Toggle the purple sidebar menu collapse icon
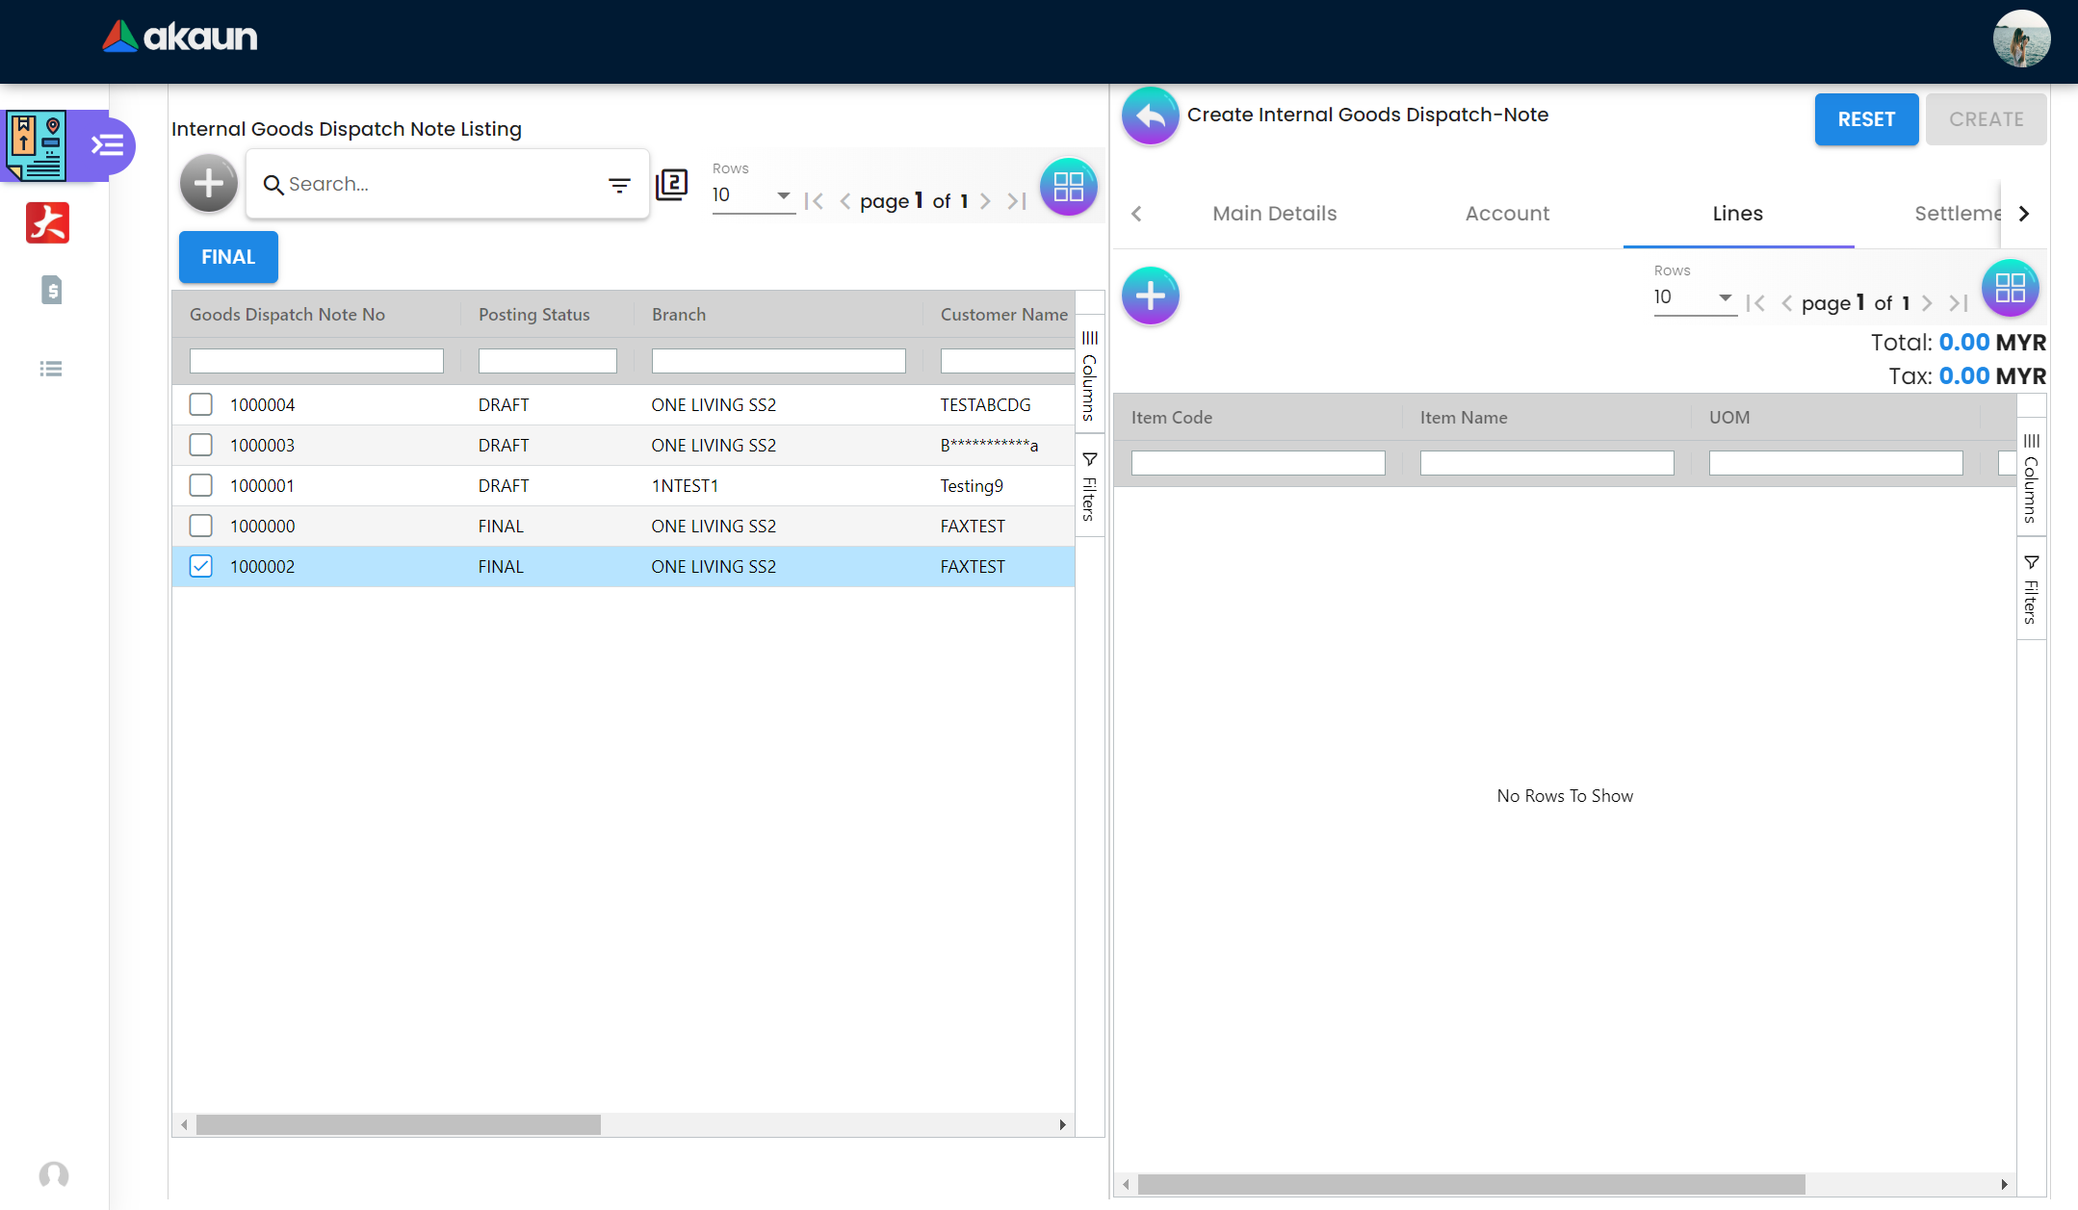 (x=107, y=145)
